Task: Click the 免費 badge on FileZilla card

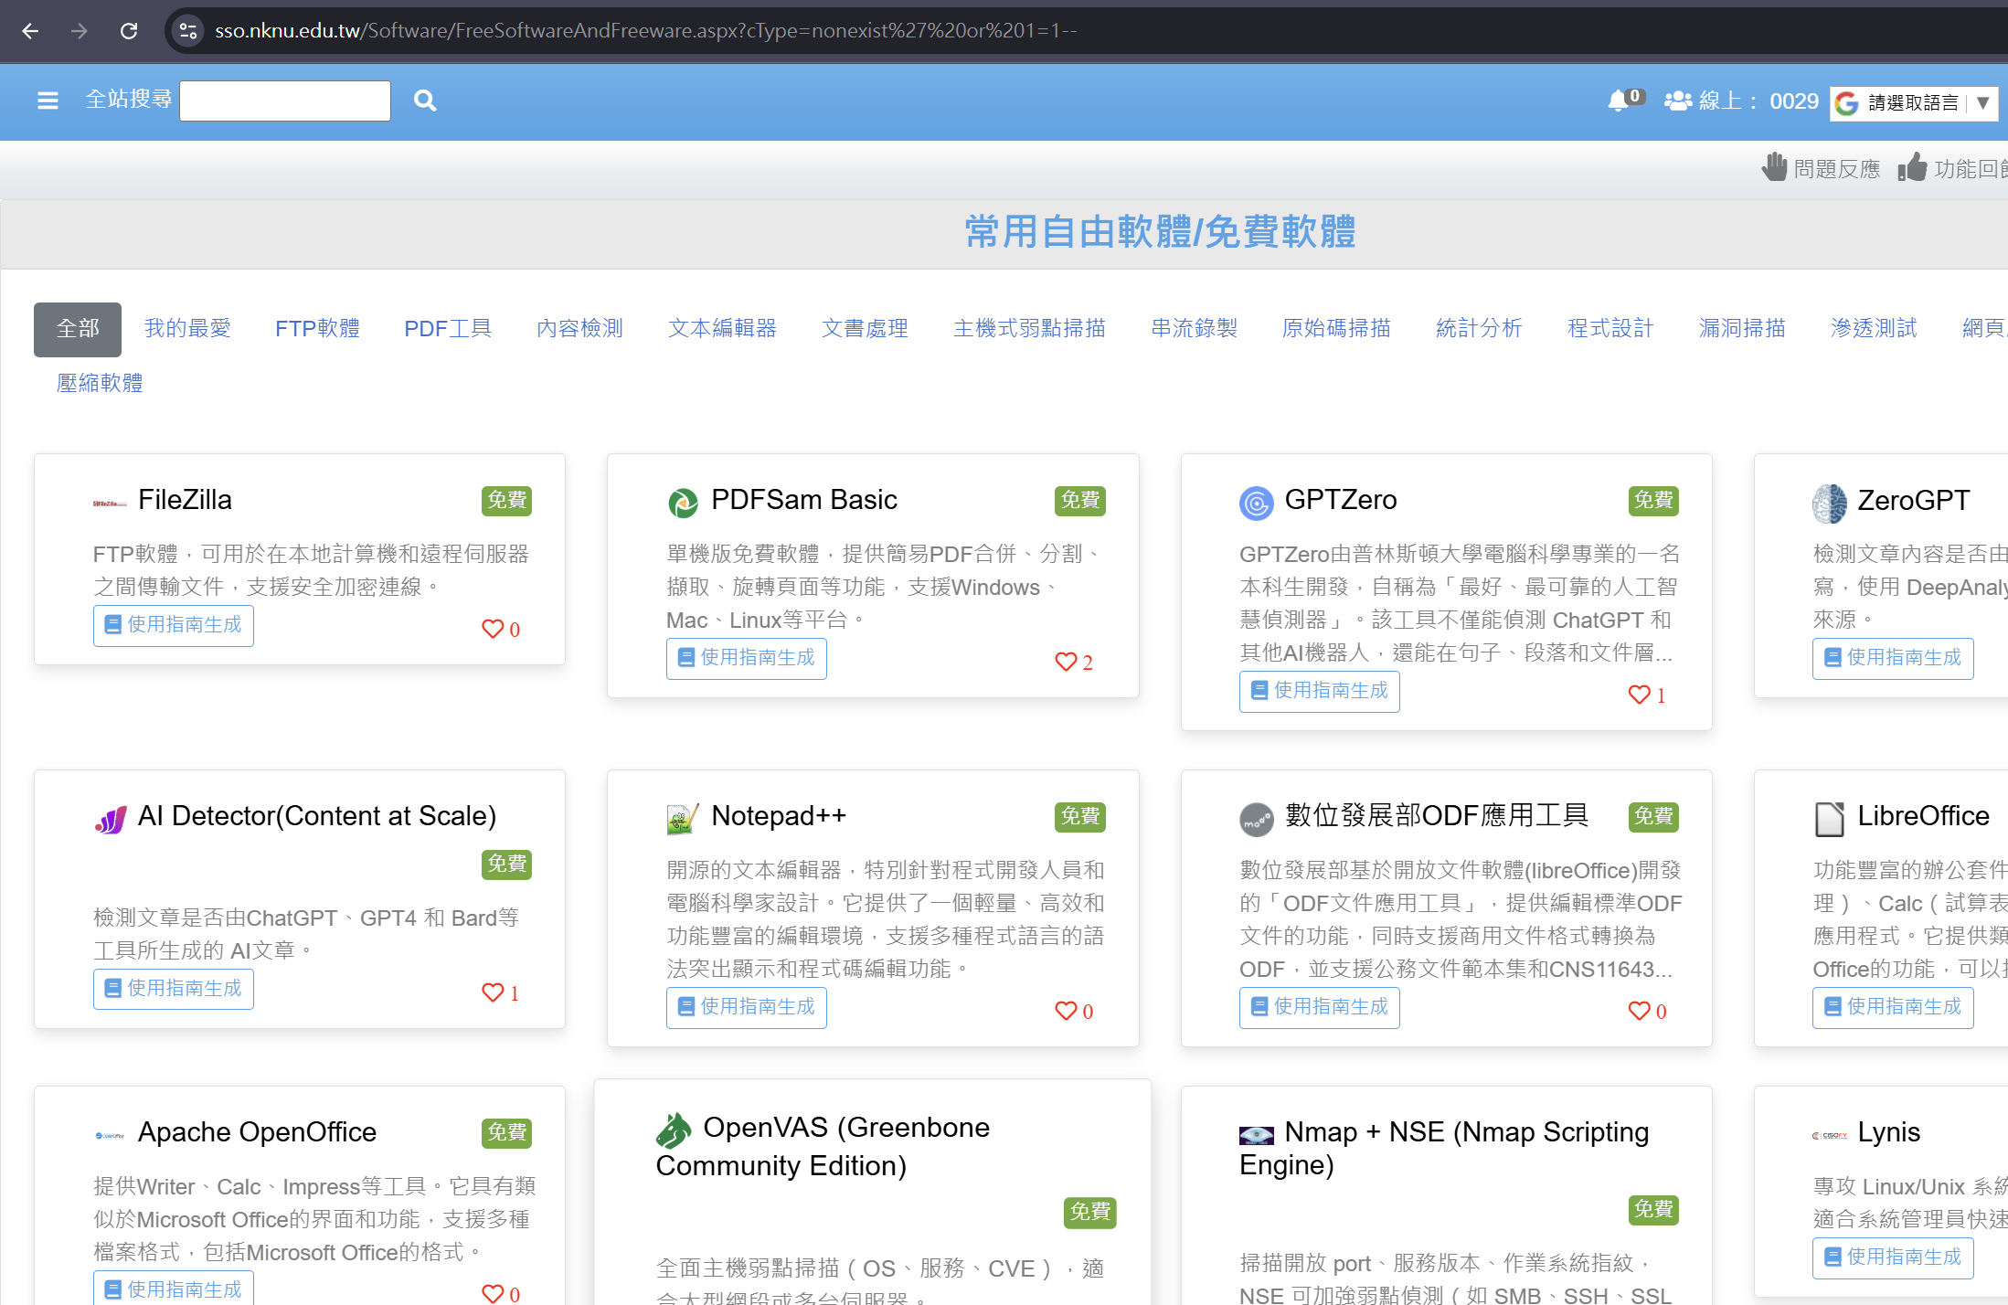Action: [507, 501]
